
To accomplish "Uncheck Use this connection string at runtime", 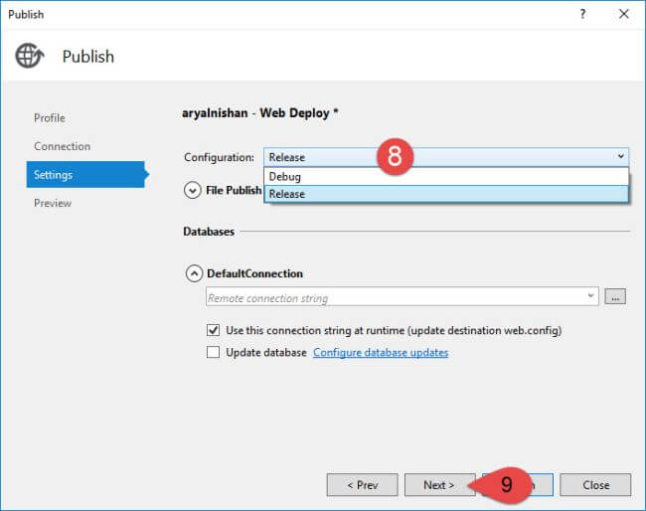I will pos(213,330).
